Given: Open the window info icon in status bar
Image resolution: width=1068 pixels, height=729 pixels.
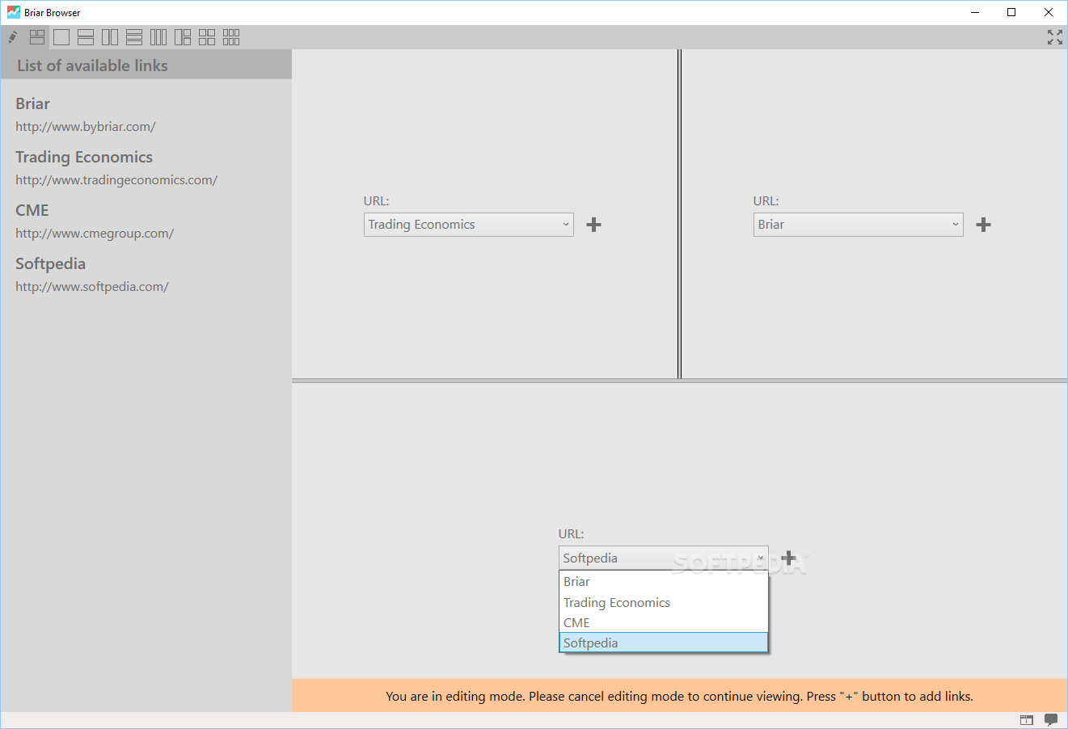Looking at the screenshot, I should coord(1027,720).
